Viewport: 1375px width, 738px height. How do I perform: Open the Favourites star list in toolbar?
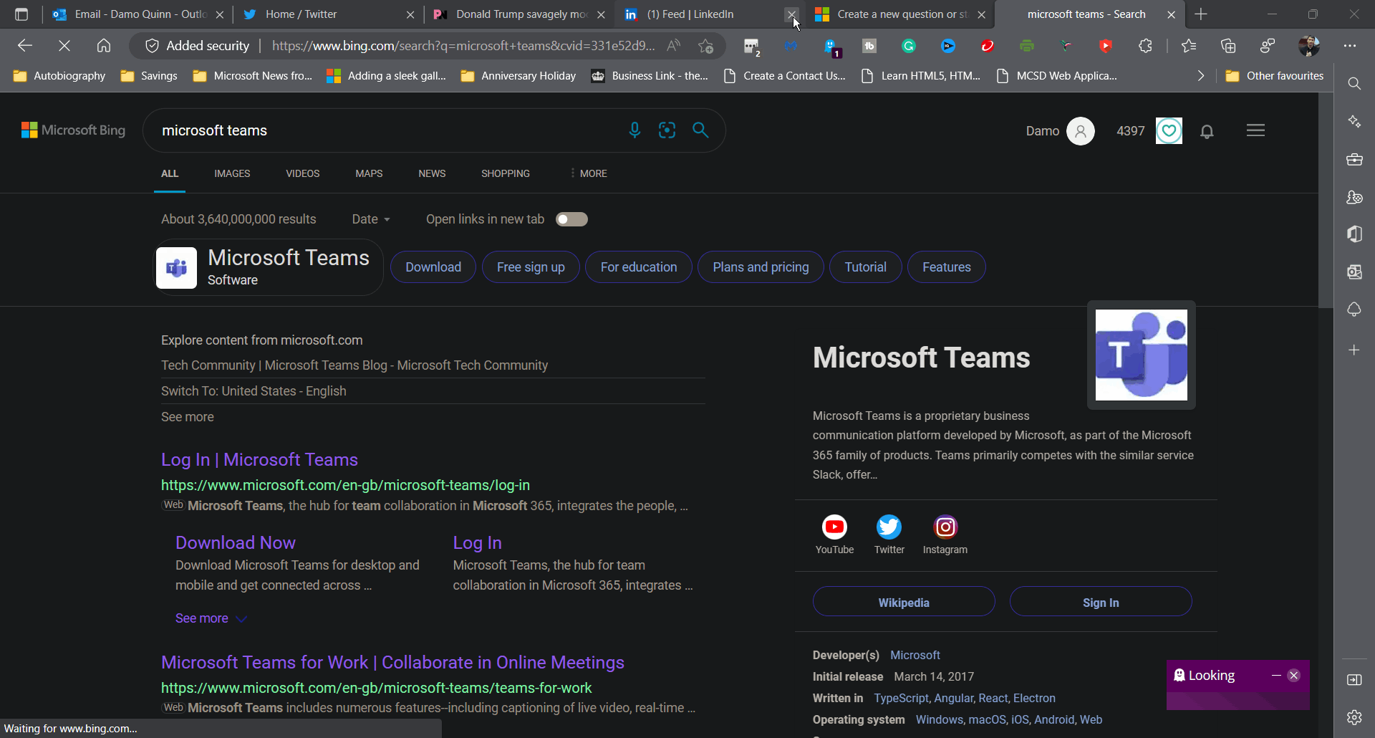coord(1189,46)
